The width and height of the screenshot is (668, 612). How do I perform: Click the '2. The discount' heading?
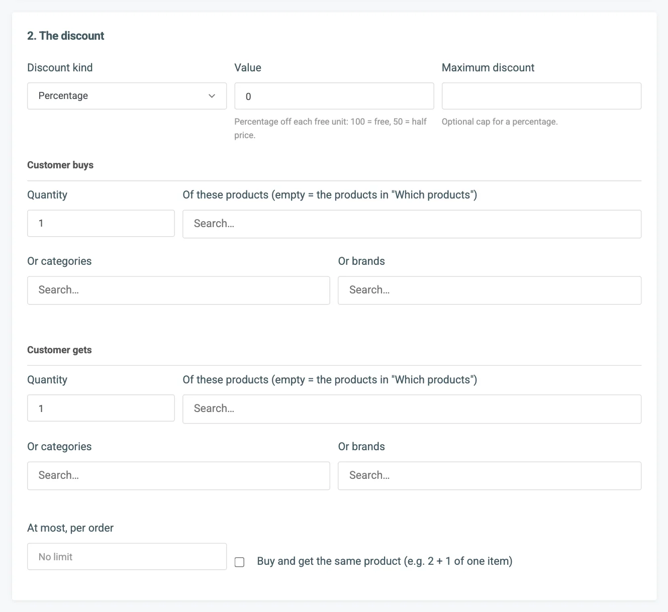click(66, 36)
